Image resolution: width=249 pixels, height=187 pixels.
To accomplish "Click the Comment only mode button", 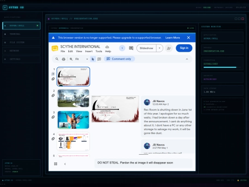I will (x=119, y=59).
